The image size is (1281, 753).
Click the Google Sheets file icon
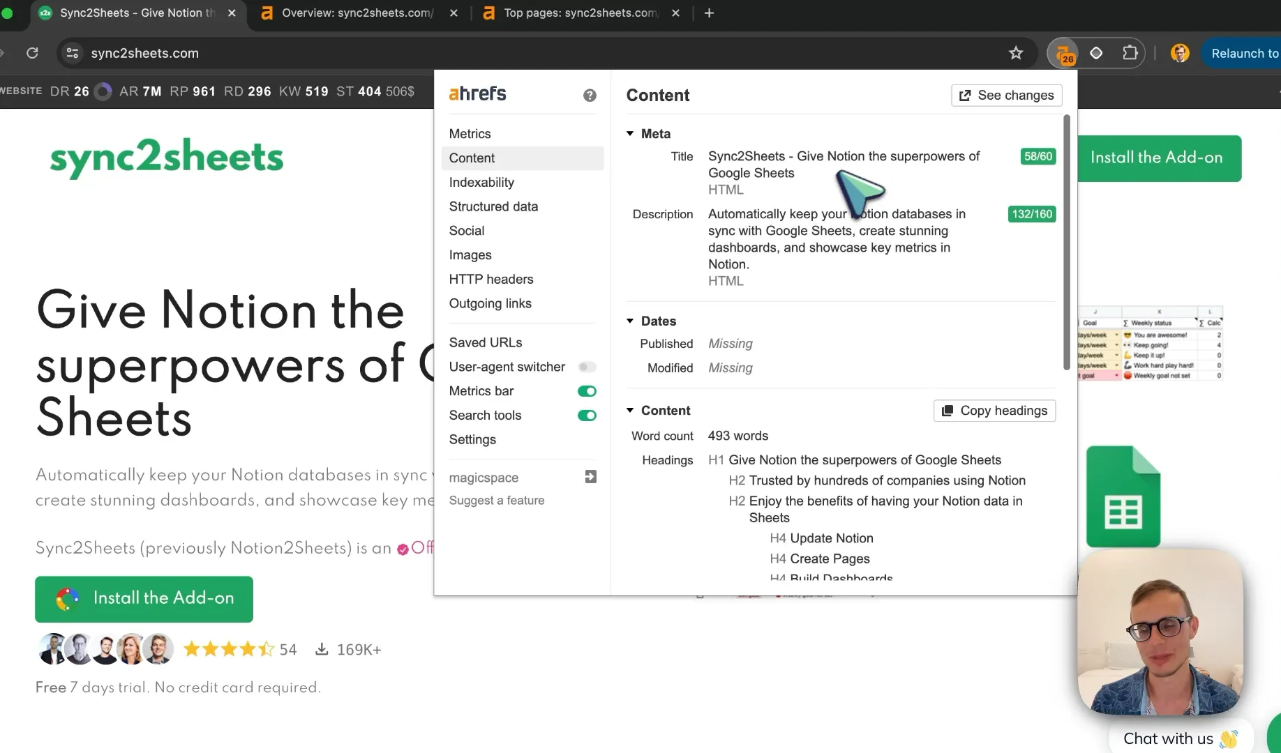(1123, 496)
